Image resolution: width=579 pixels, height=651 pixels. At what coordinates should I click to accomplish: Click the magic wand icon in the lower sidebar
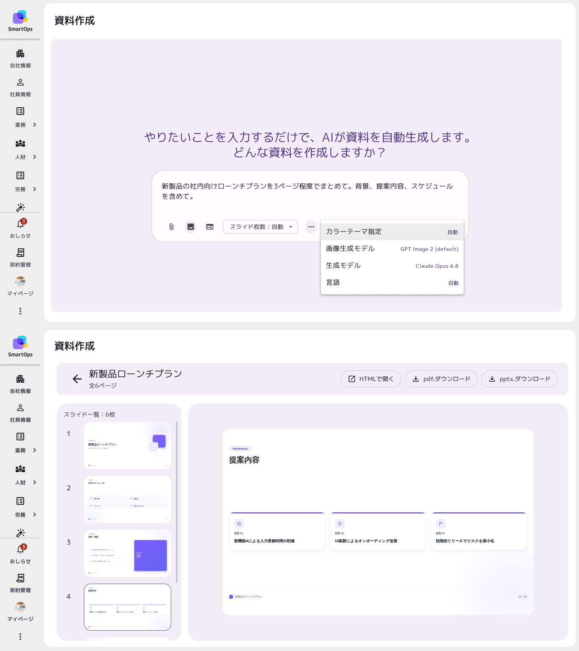pyautogui.click(x=20, y=533)
